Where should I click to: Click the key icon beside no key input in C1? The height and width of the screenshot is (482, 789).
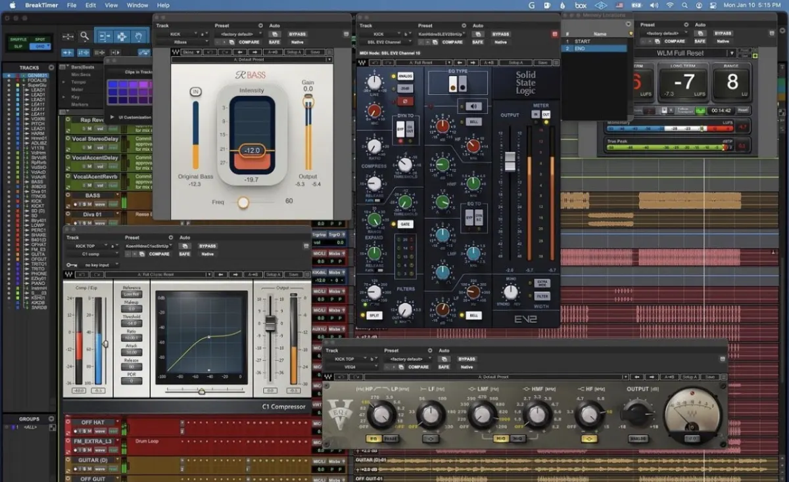[x=70, y=265]
